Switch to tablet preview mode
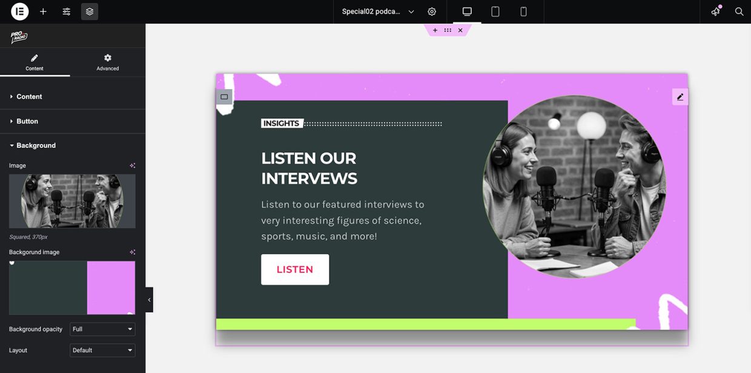The height and width of the screenshot is (373, 751). [495, 12]
